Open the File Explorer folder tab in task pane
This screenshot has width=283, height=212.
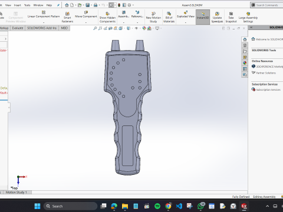(245, 51)
